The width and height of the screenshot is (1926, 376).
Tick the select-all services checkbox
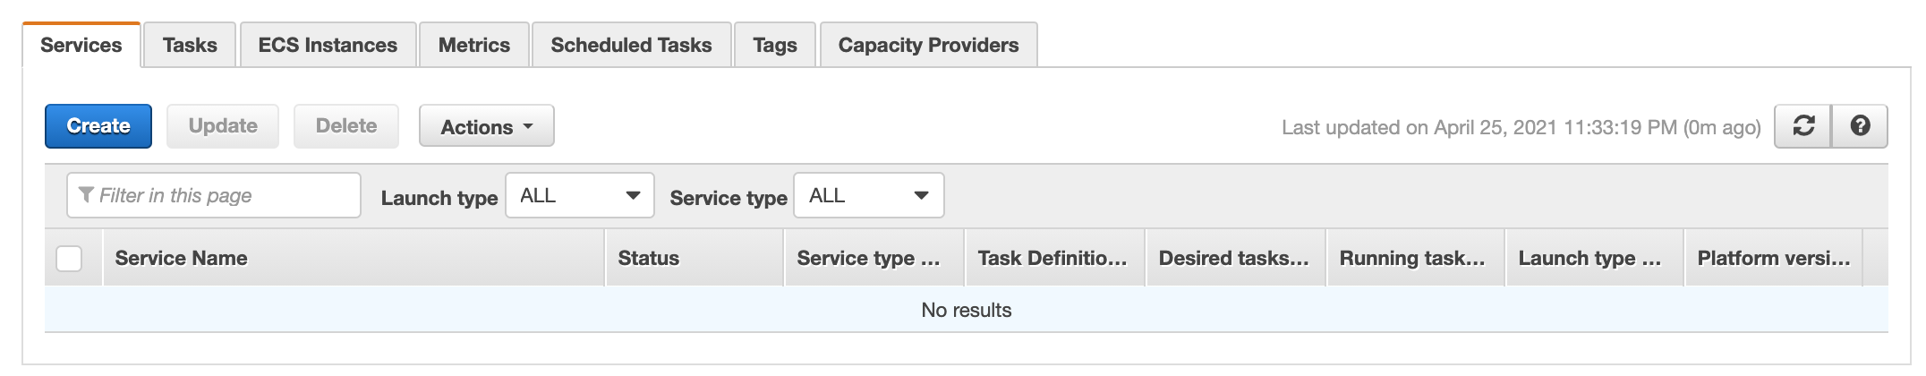click(x=69, y=258)
